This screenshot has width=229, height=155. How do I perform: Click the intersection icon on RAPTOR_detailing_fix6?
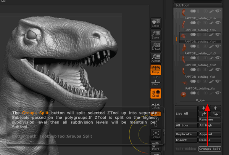click(205, 11)
